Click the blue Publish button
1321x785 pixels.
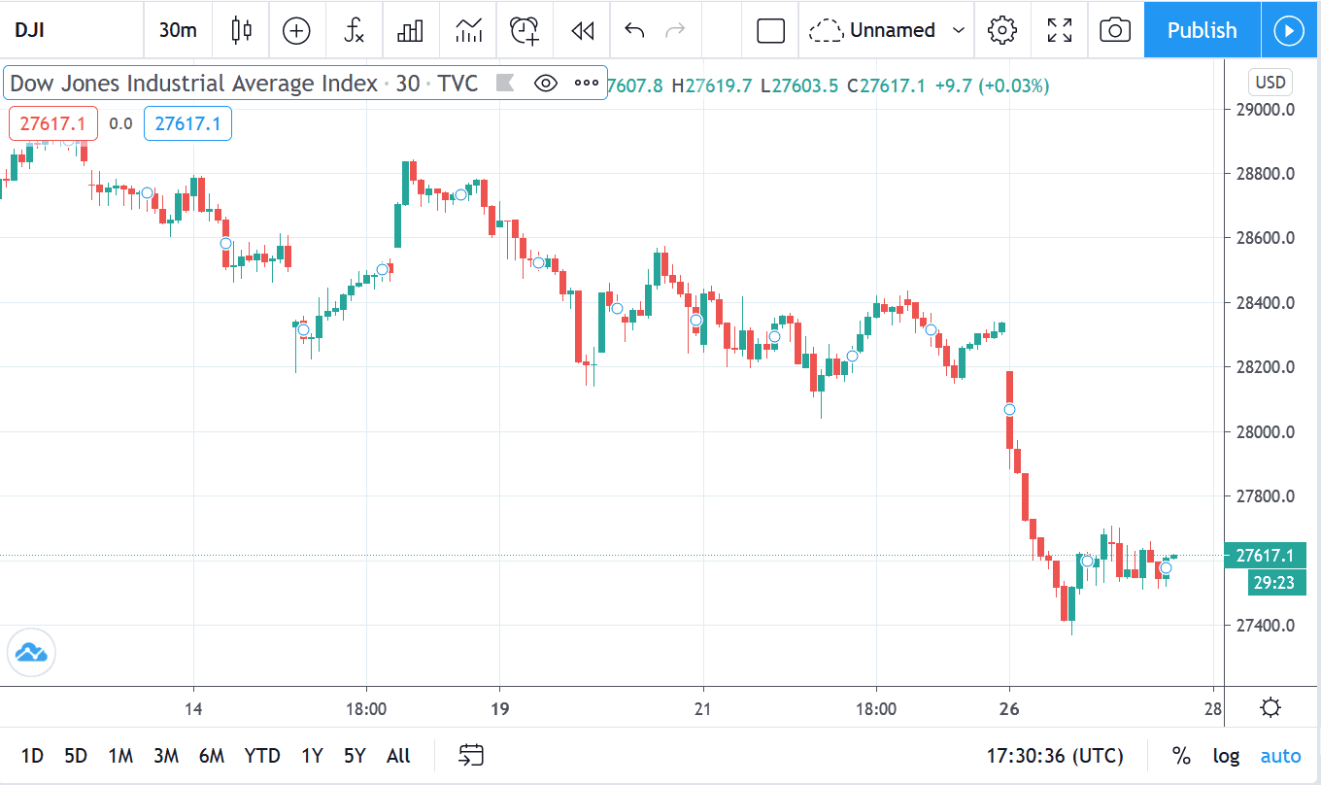(1202, 30)
